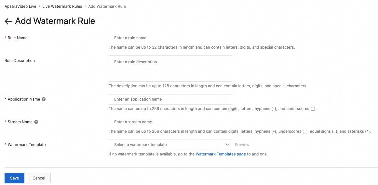Cancel adding the watermark rule
378x185 pixels.
tap(39, 178)
